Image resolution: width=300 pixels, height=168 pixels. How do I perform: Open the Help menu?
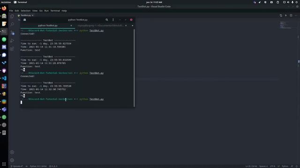64,11
